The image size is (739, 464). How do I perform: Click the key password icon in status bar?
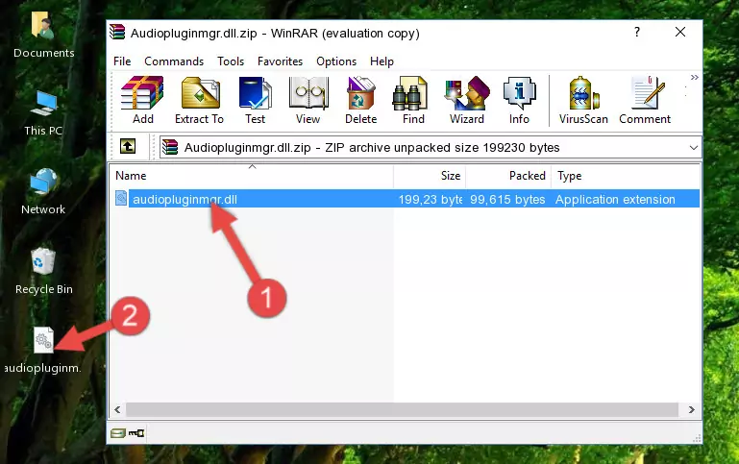tap(136, 433)
